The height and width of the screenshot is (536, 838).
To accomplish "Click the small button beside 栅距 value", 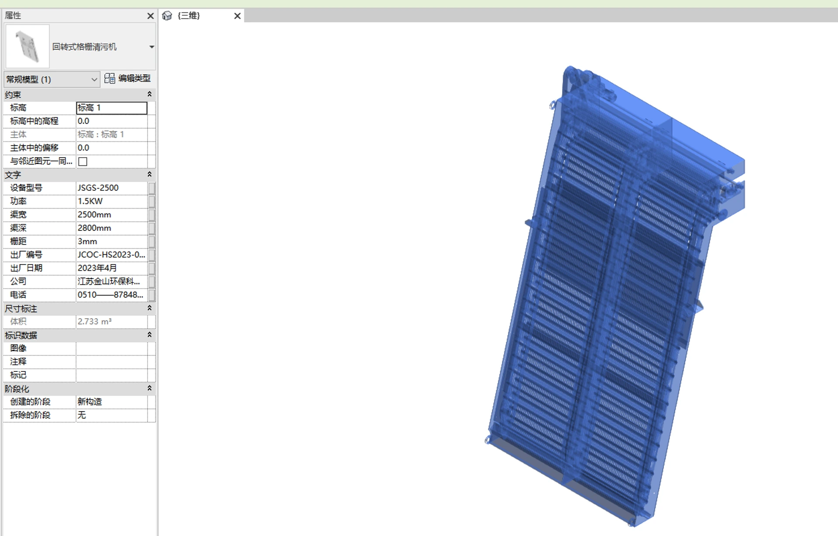I will click(151, 242).
